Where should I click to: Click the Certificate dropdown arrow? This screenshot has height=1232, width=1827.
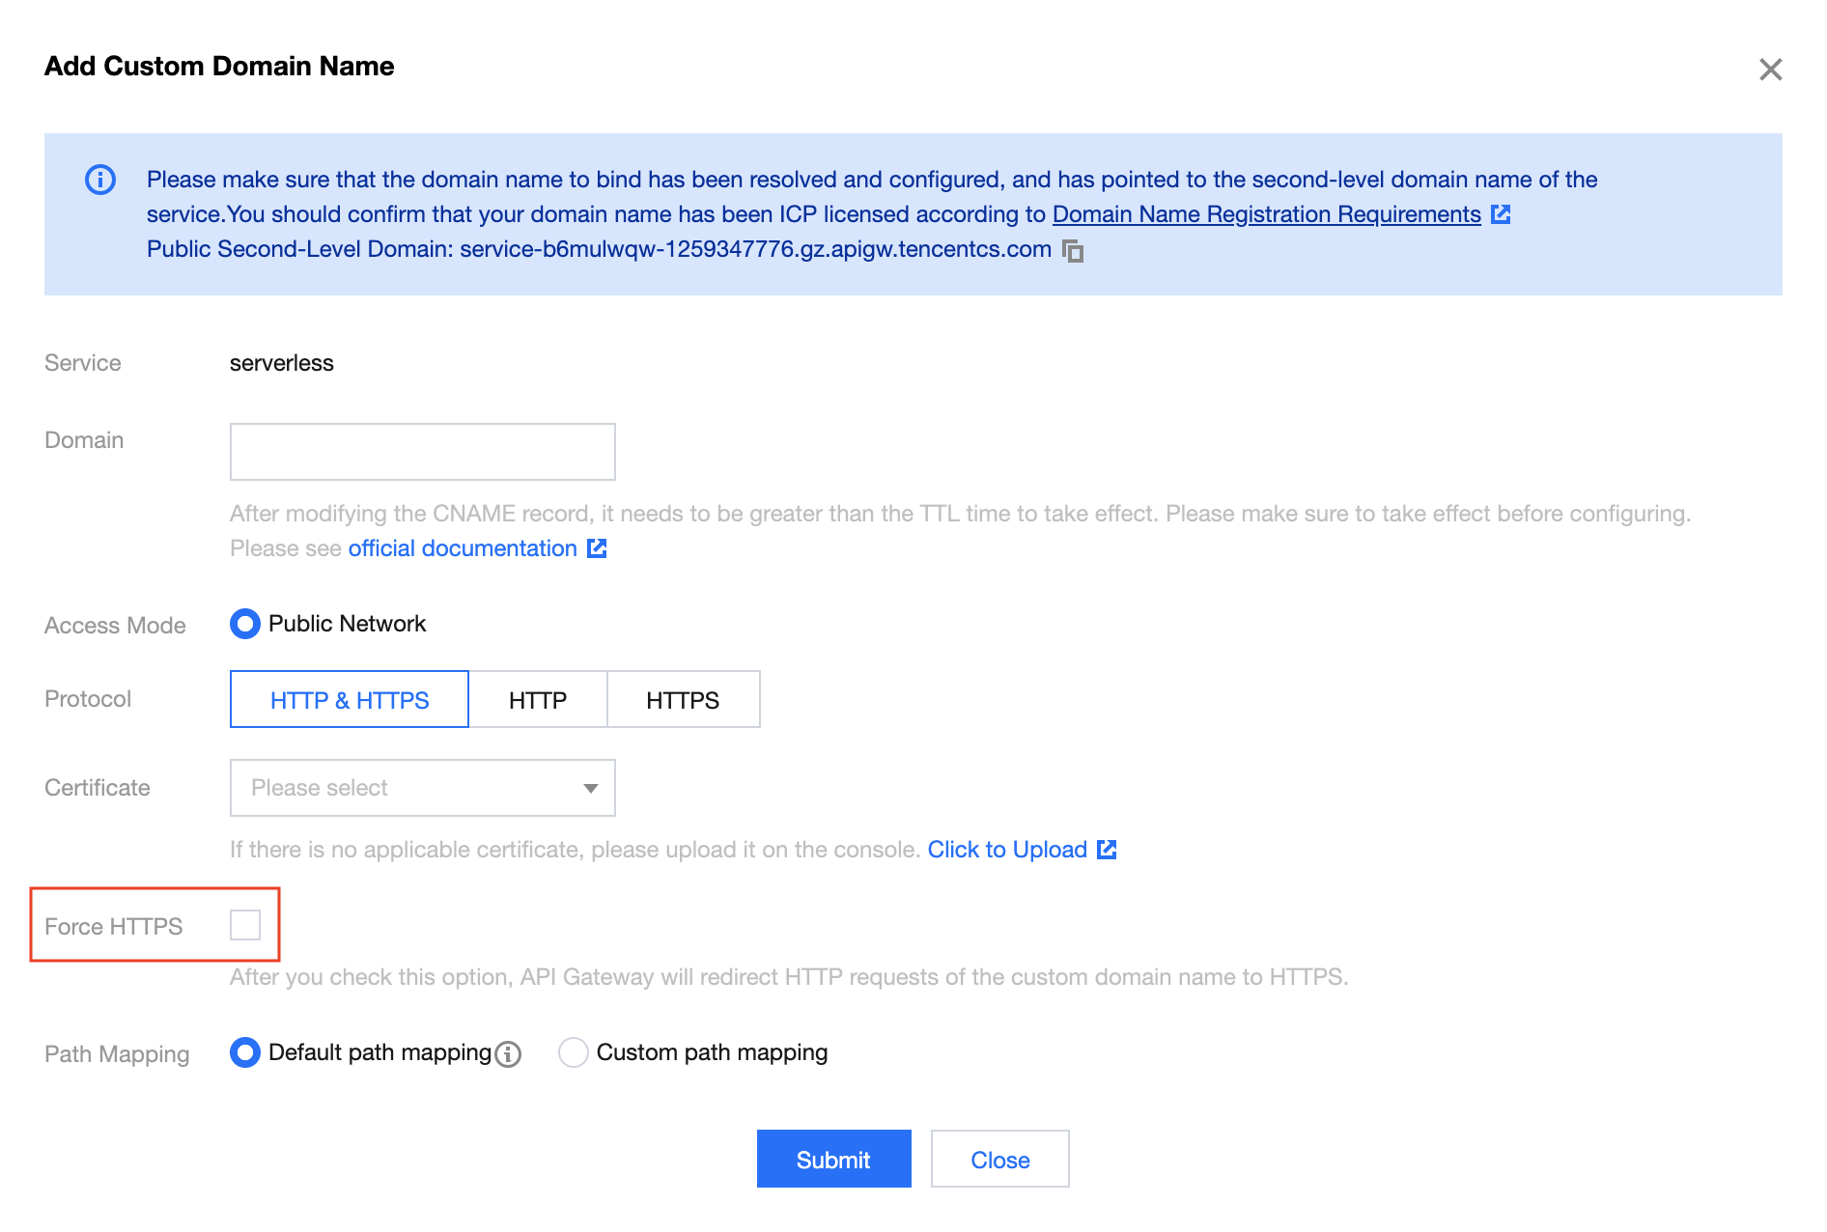591,788
